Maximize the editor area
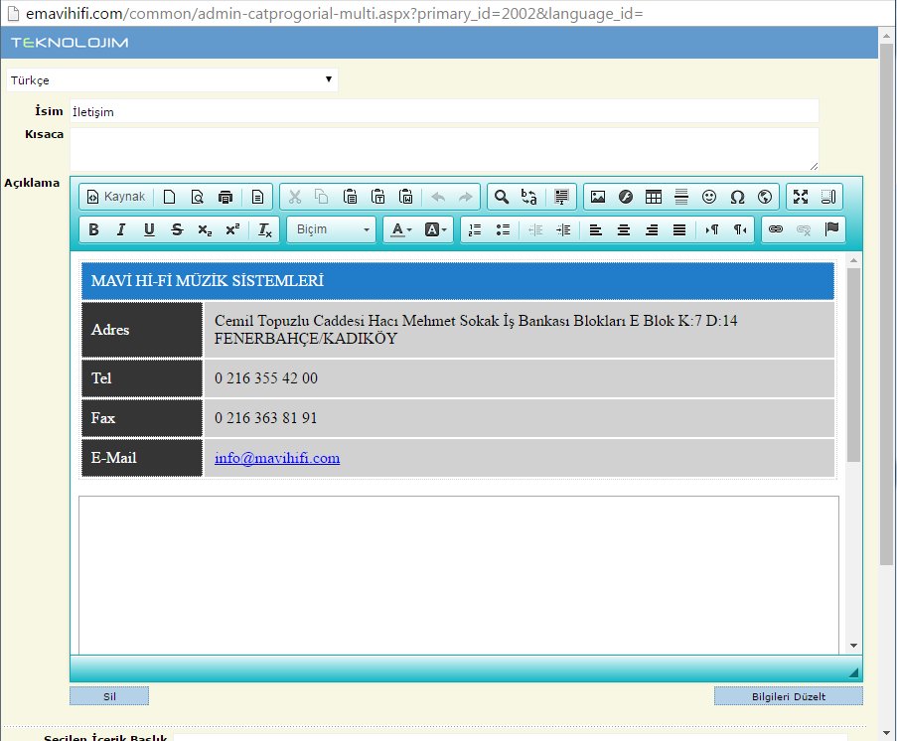This screenshot has height=741, width=897. point(801,197)
